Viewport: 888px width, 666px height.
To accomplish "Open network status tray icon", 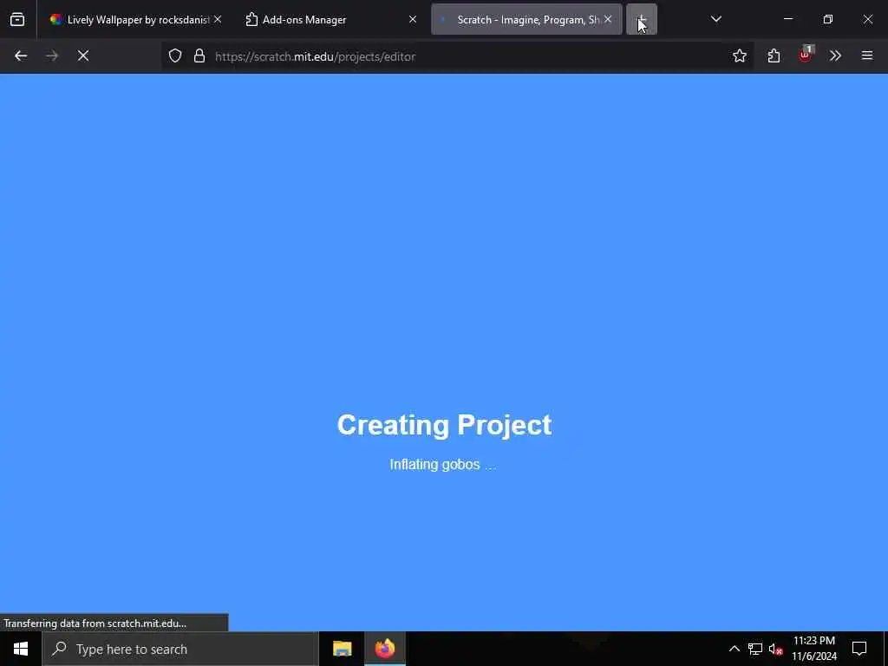I will (x=755, y=649).
